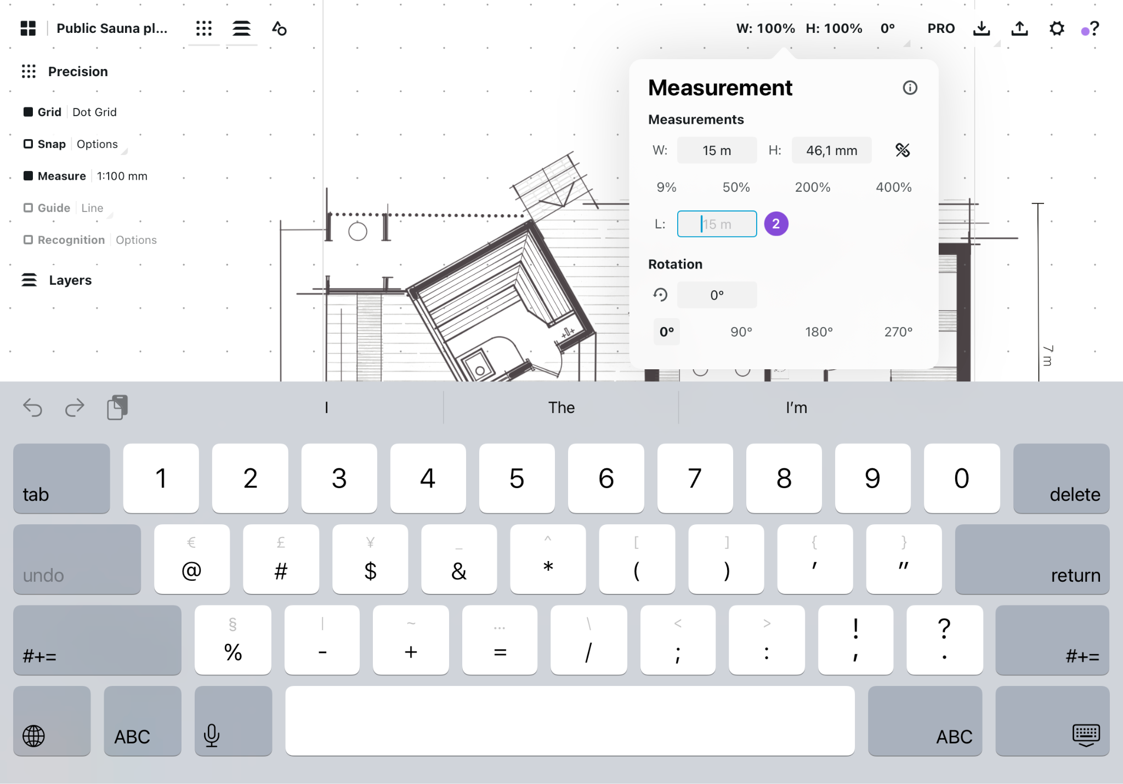1123x784 pixels.
Task: Open settings gear icon
Action: pyautogui.click(x=1057, y=28)
